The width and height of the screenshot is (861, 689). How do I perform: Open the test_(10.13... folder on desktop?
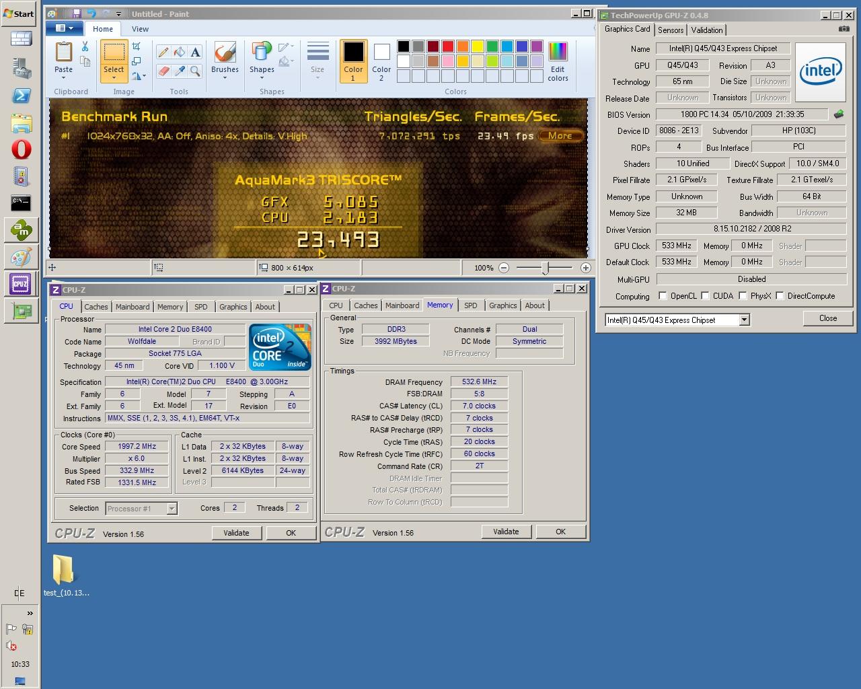pos(65,575)
